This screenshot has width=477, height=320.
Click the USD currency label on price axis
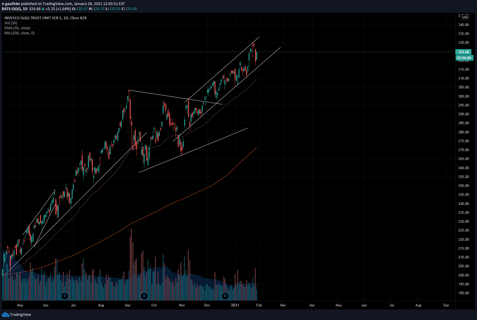tap(465, 17)
